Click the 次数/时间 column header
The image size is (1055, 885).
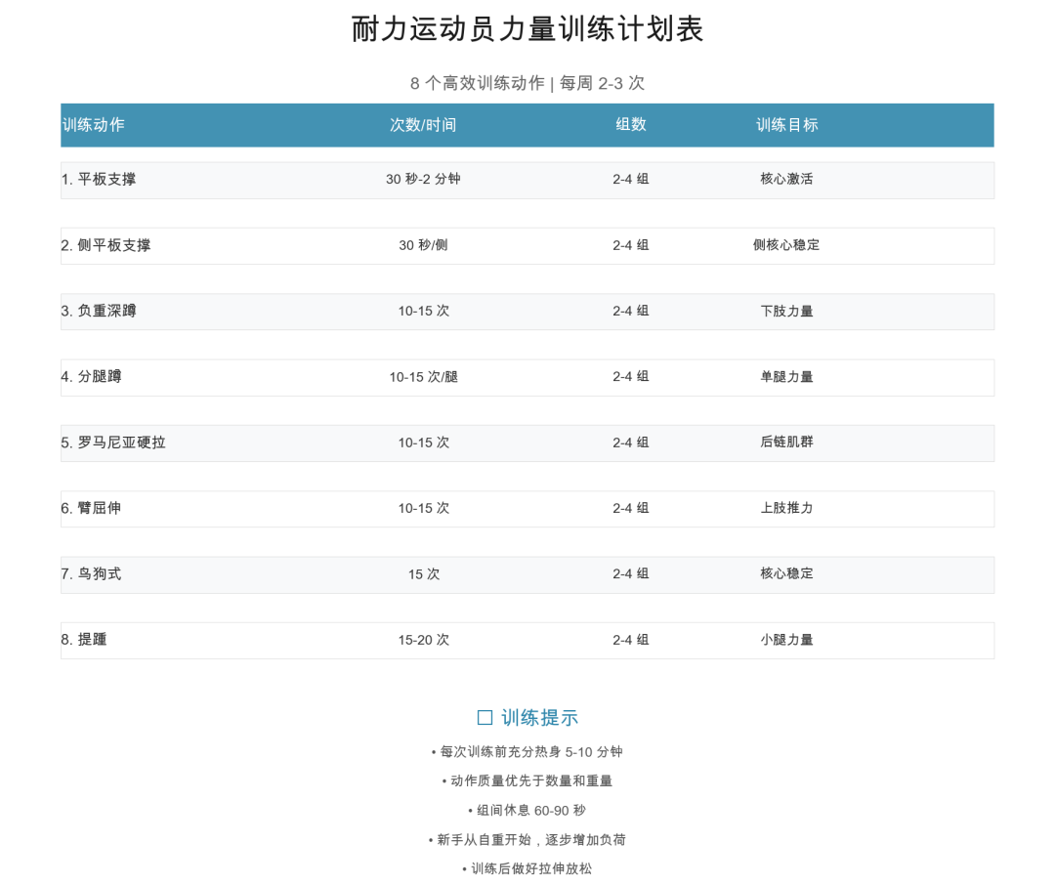(423, 125)
